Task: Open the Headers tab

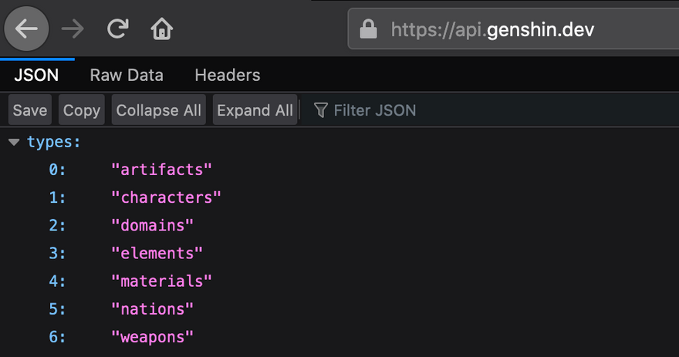Action: point(228,75)
